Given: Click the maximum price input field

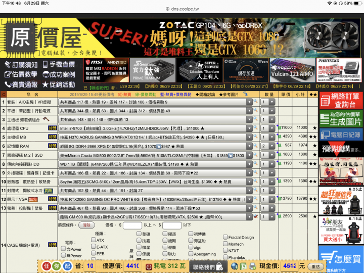Looking at the screenshot, I should (172, 225).
